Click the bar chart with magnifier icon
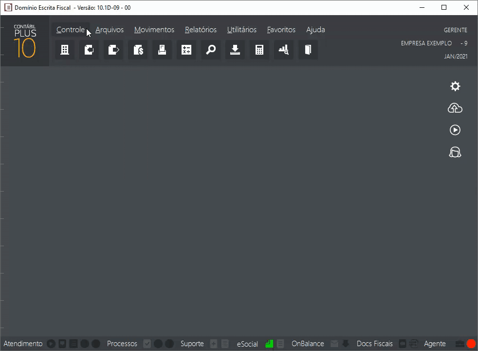 click(283, 50)
